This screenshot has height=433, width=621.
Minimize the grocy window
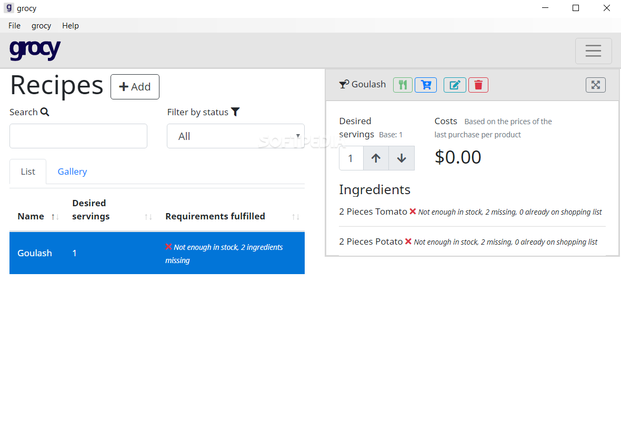(545, 8)
